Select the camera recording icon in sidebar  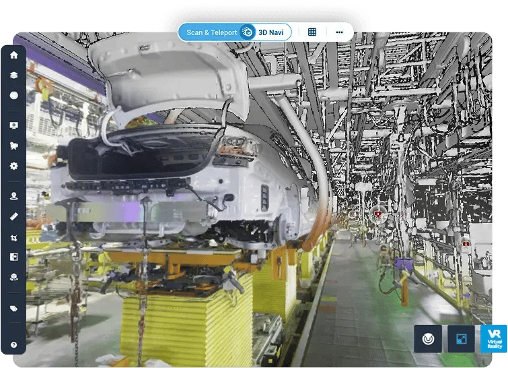[13, 146]
